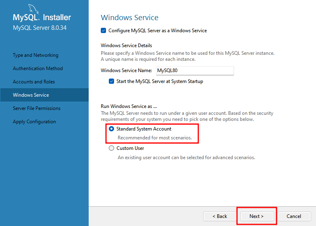
Task: Go back with the Back button
Action: click(220, 216)
